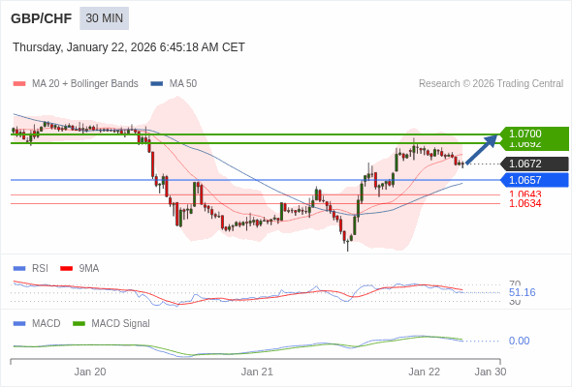This screenshot has height=387, width=572.
Task: Select the 1.0657 blue pivot price tag
Action: click(534, 180)
